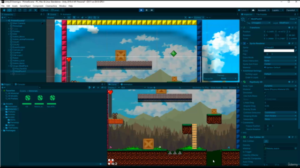Viewport: 300px width, 168px height.
Task: Select the Transform tool in the toolbar
Action: coord(30,10)
